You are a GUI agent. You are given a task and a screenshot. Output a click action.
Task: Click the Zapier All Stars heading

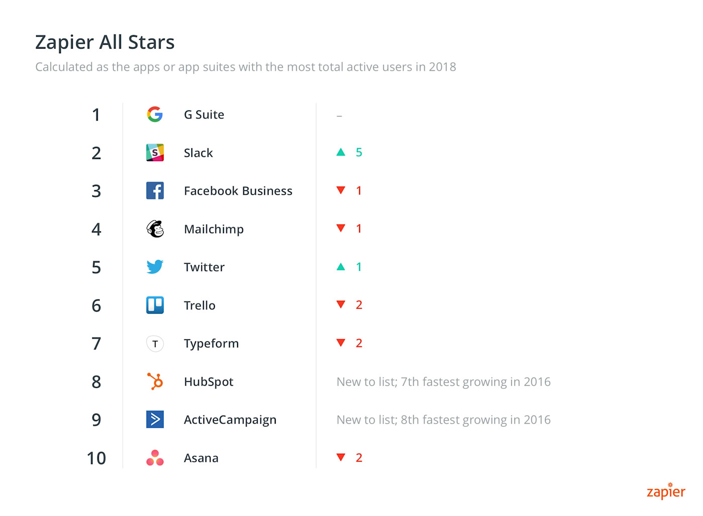point(105,42)
